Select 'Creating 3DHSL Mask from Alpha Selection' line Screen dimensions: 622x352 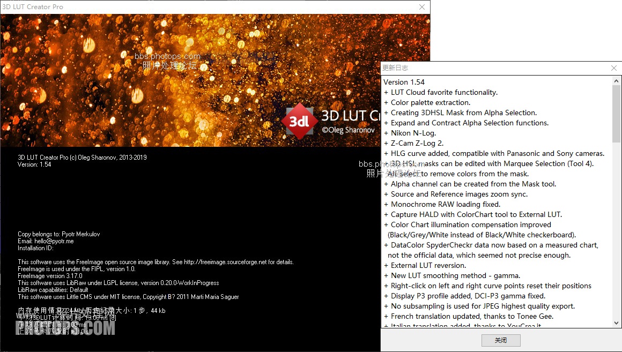pyautogui.click(x=460, y=113)
